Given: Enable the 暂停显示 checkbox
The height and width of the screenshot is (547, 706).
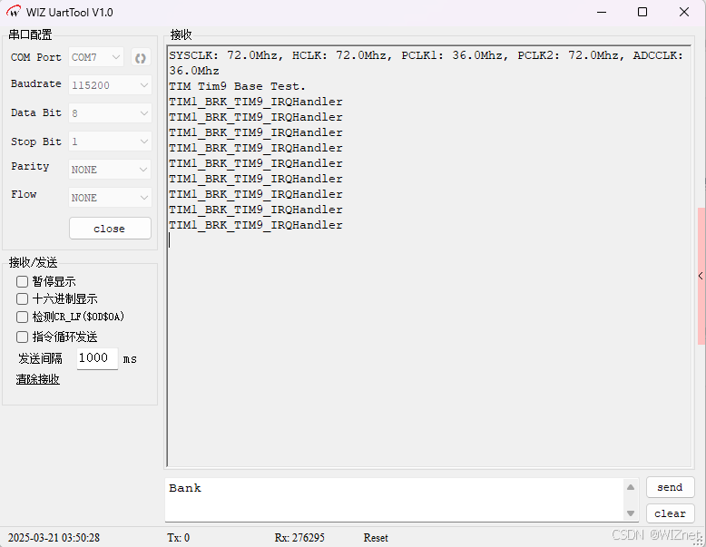Looking at the screenshot, I should [22, 282].
